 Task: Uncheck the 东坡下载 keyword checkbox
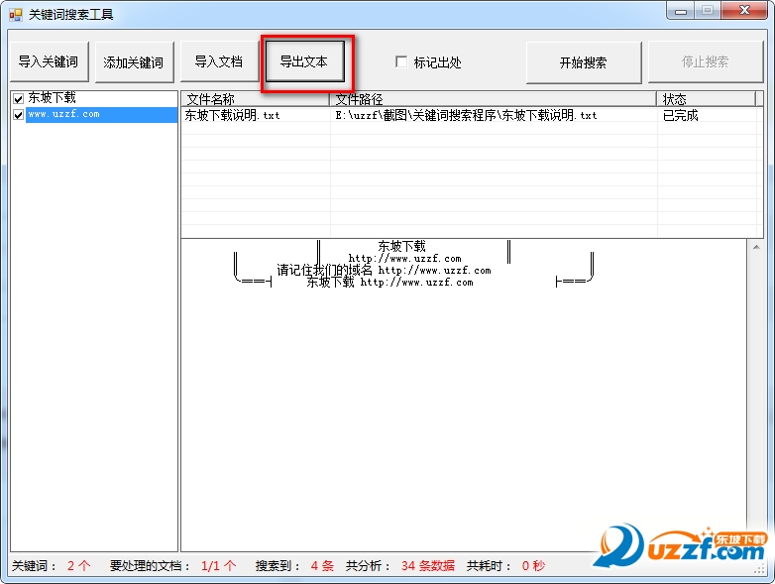18,99
